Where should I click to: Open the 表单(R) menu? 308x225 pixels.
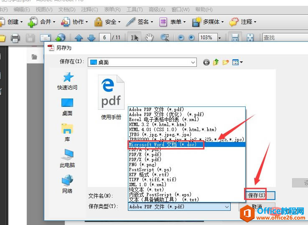112,10
